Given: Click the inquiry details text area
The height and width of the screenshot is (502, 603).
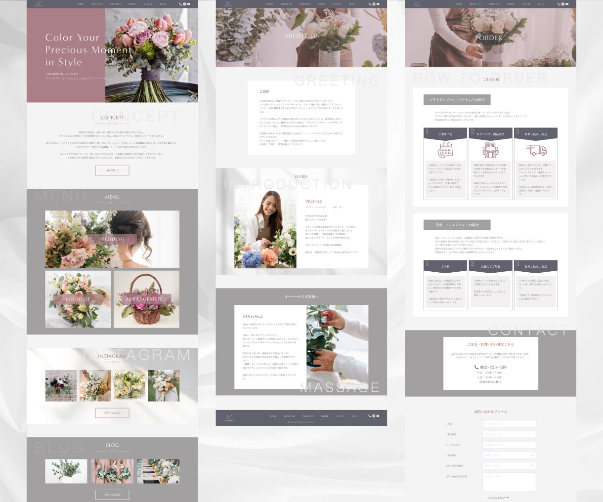Looking at the screenshot, I should point(509,482).
